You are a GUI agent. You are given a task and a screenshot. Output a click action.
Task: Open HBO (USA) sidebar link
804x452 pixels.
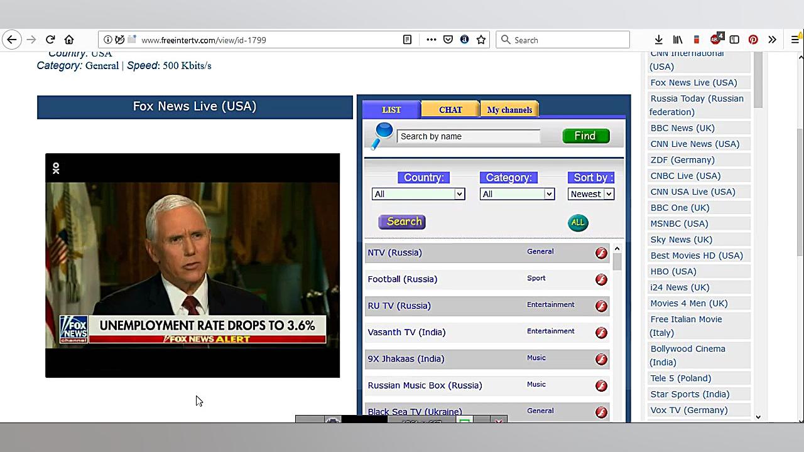pos(673,271)
